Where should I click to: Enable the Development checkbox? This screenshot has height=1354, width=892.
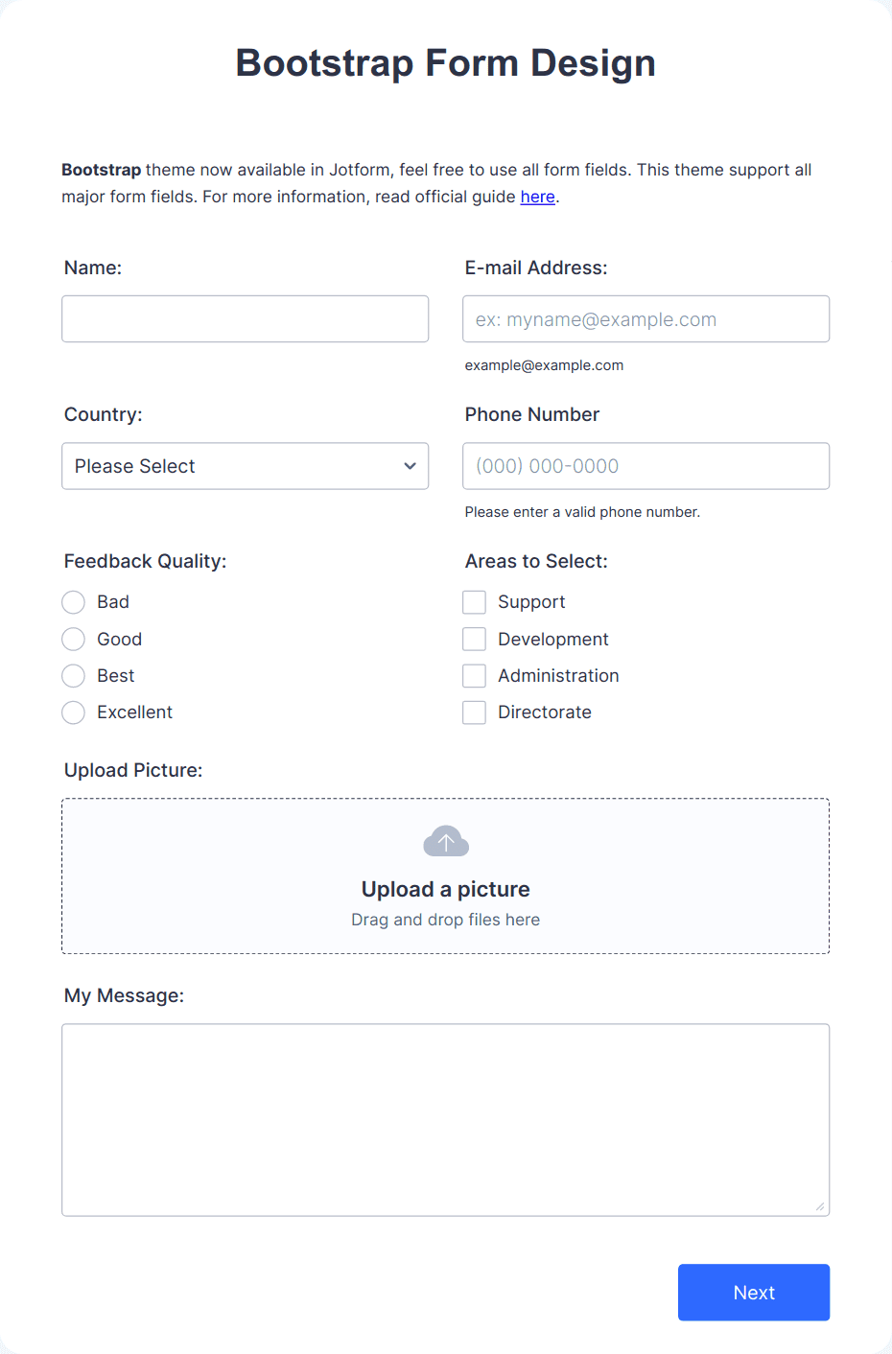[474, 639]
